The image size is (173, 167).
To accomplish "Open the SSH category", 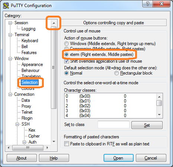I will click(x=26, y=124).
